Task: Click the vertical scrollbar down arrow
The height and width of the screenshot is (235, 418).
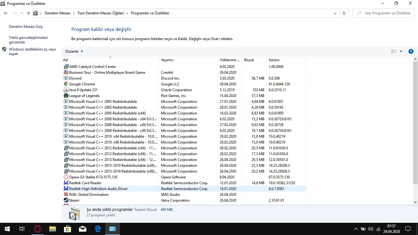Action: coord(415,202)
